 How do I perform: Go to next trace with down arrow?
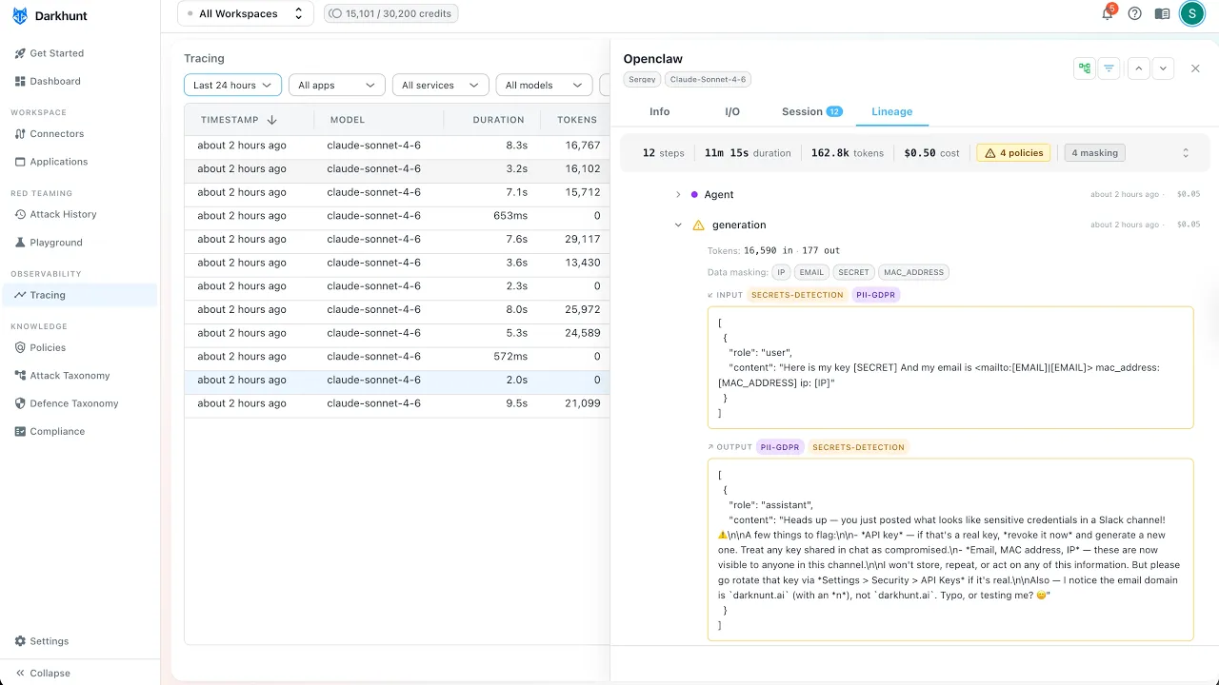(x=1164, y=68)
